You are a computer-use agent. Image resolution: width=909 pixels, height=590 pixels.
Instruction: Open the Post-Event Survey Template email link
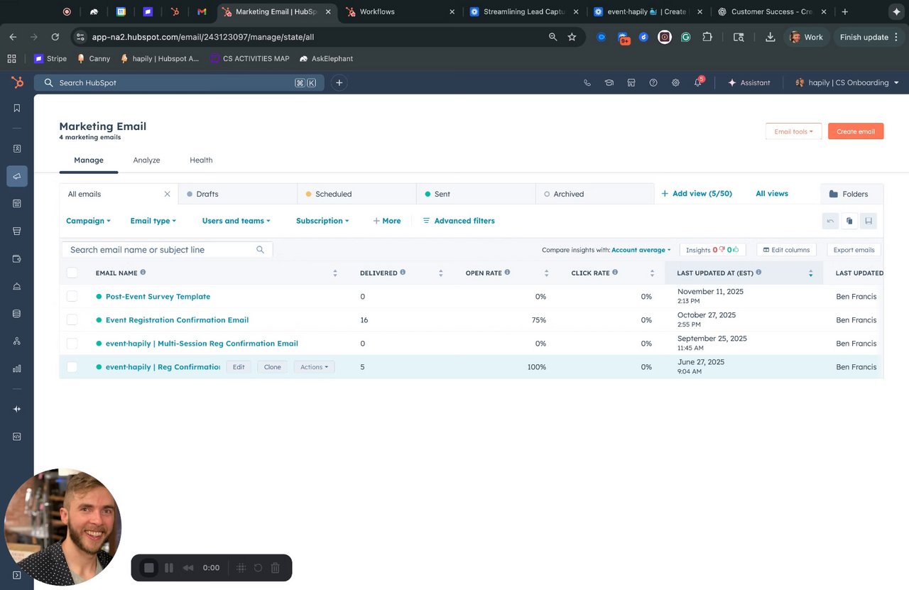point(158,297)
